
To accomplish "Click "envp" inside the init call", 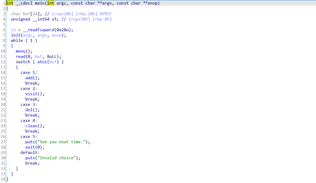I will [x=57, y=35].
